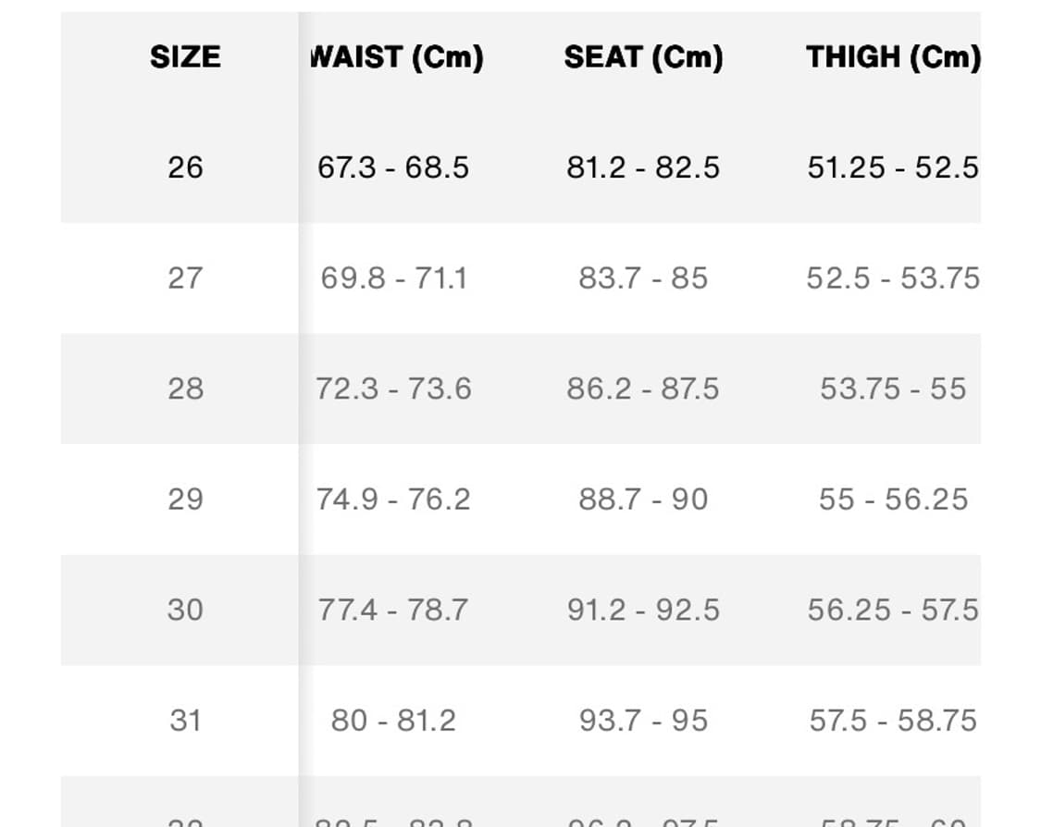Click the SEAT (Cm) column header
The height and width of the screenshot is (827, 1041).
point(643,57)
